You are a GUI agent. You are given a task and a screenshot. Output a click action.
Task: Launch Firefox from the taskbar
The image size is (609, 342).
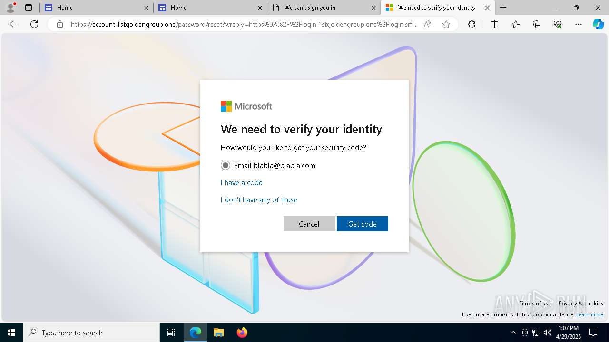pyautogui.click(x=242, y=332)
